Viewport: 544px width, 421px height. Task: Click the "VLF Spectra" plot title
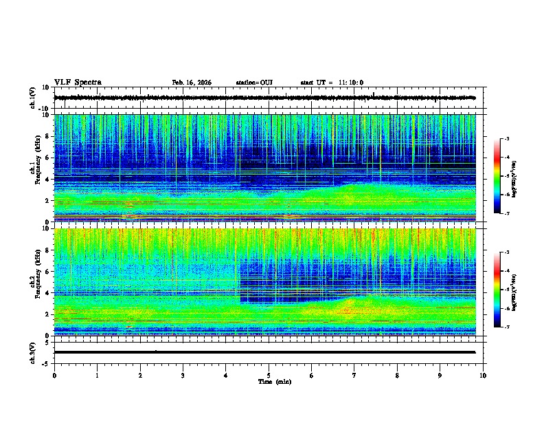click(x=78, y=83)
